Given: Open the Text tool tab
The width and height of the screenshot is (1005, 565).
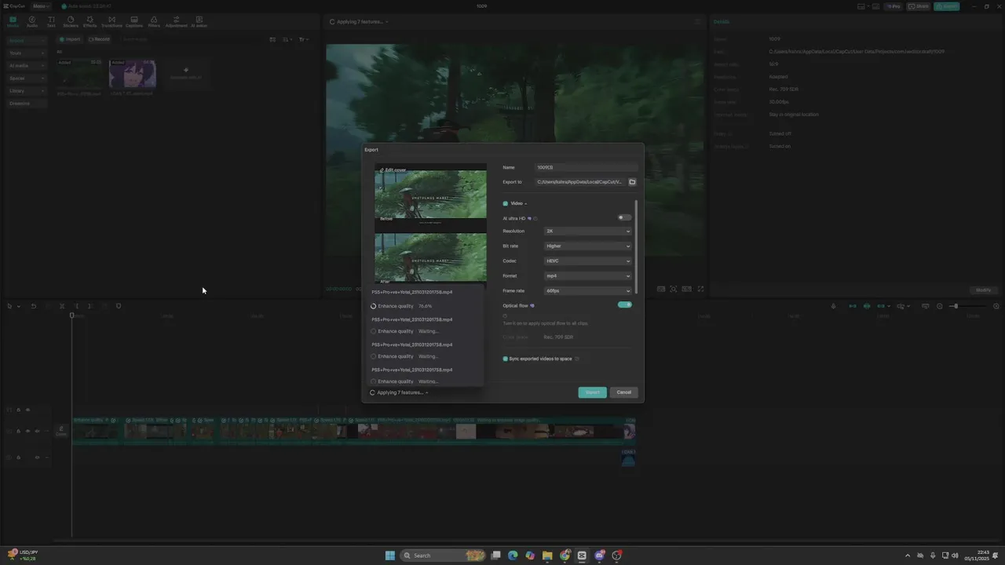Looking at the screenshot, I should (x=51, y=21).
